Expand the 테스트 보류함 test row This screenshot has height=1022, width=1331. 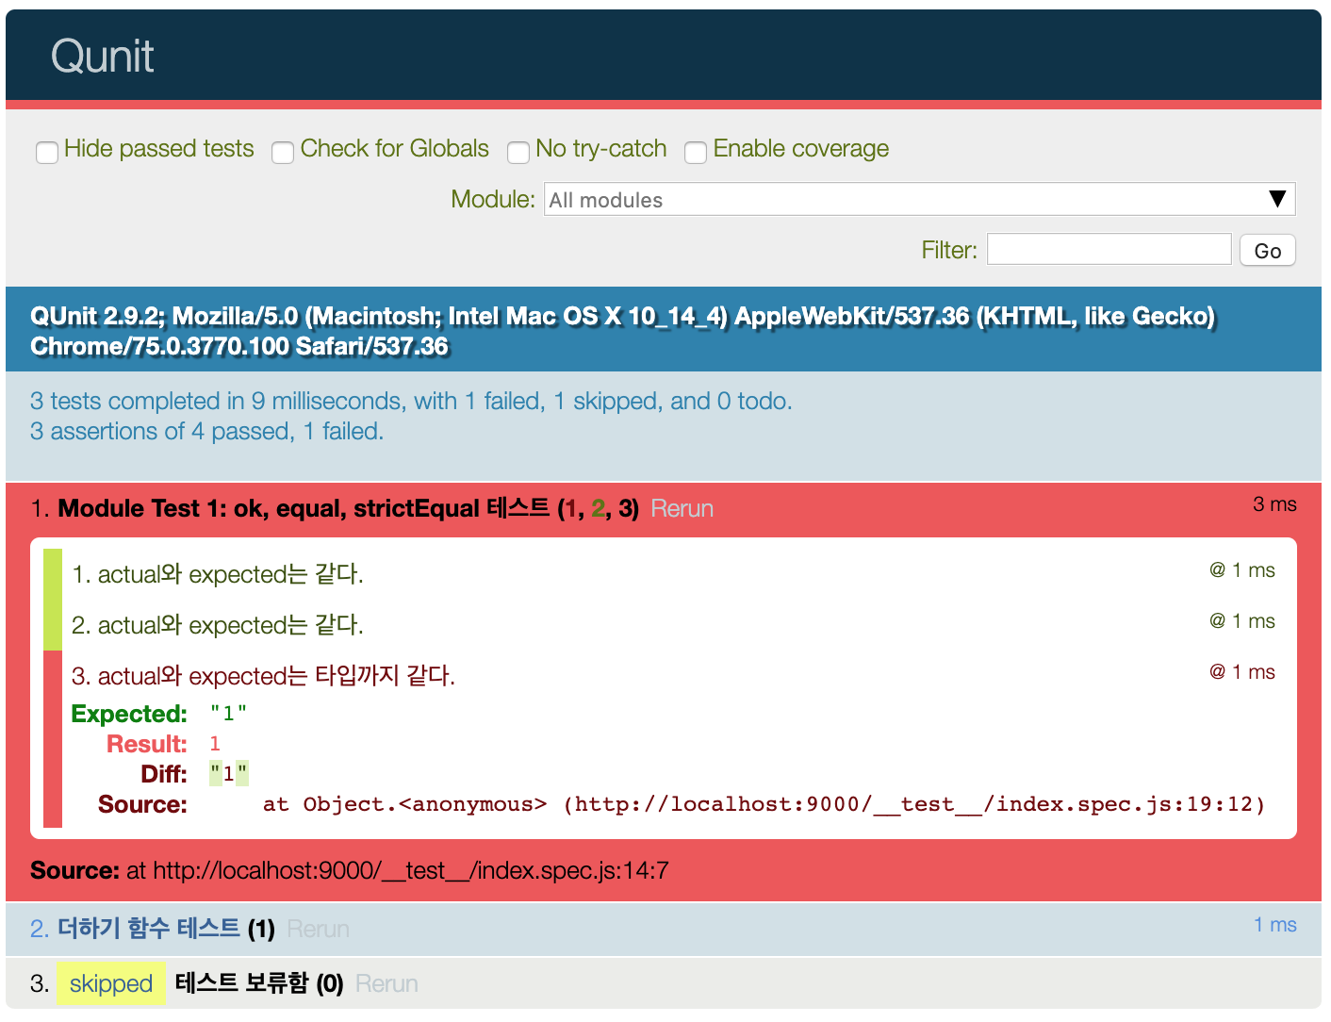tap(241, 983)
